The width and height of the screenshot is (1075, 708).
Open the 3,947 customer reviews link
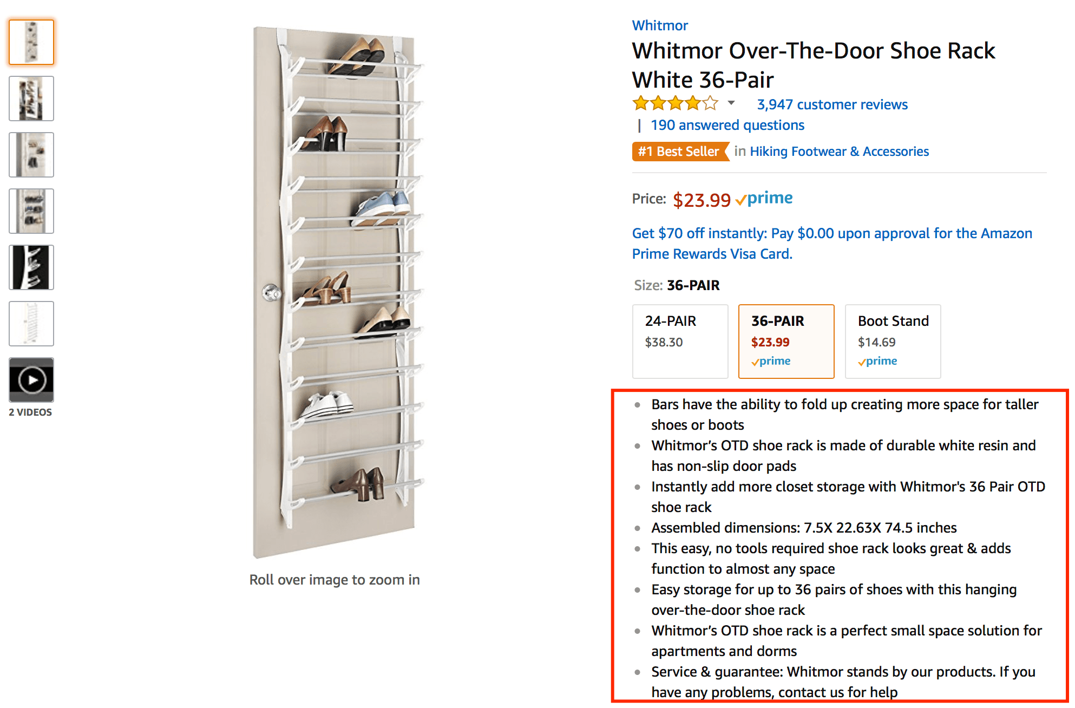coord(832,104)
